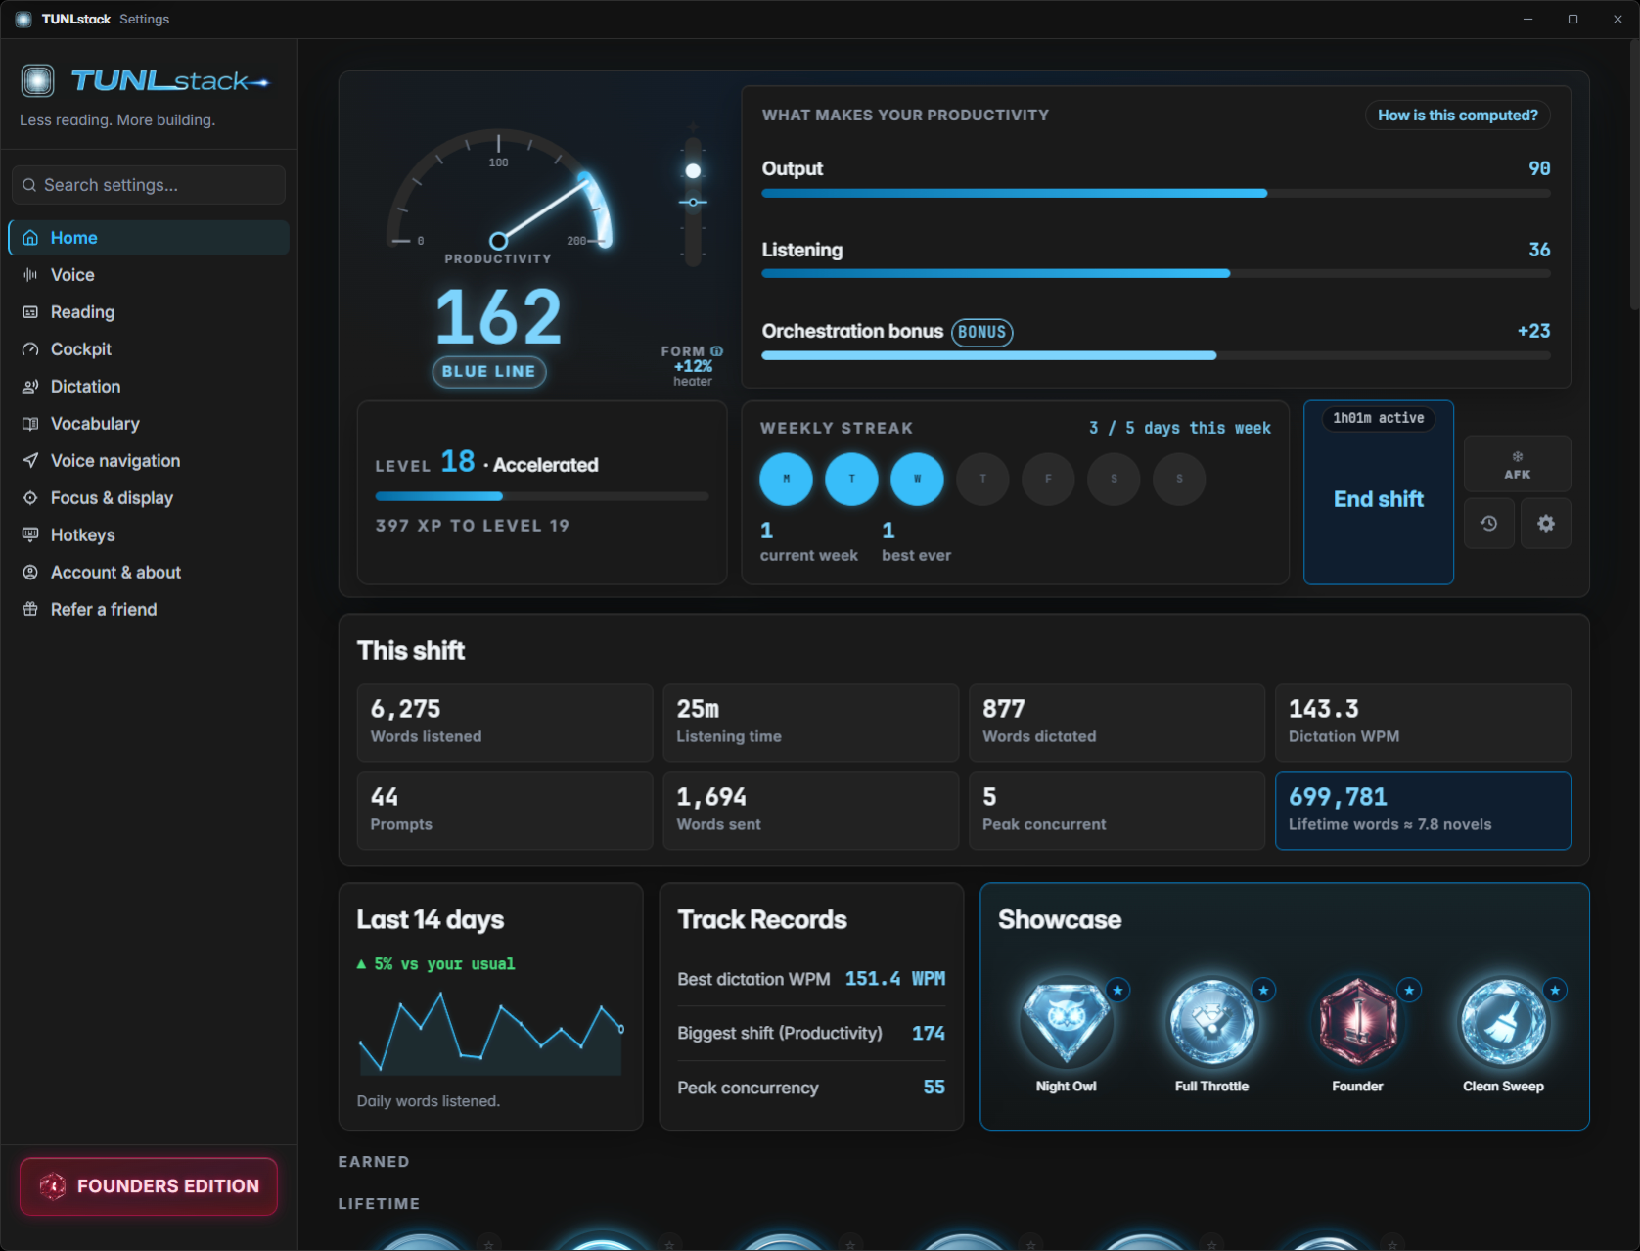This screenshot has width=1640, height=1251.
Task: Click the Last 14 days chart
Action: [x=490, y=1033]
